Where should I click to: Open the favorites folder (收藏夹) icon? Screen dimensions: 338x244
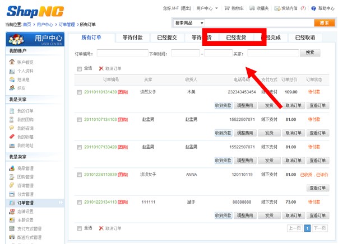click(x=252, y=8)
